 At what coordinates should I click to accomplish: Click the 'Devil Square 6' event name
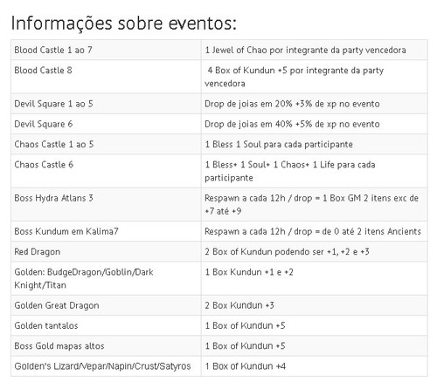click(x=44, y=124)
